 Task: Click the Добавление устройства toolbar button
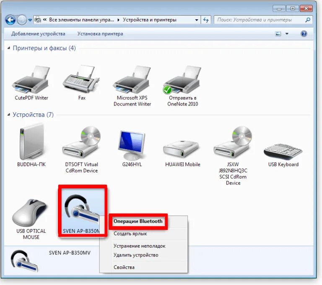[x=38, y=34]
